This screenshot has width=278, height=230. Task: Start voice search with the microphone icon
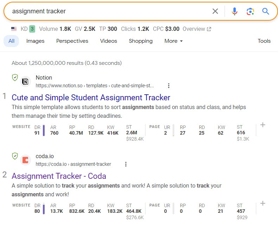pos(234,11)
